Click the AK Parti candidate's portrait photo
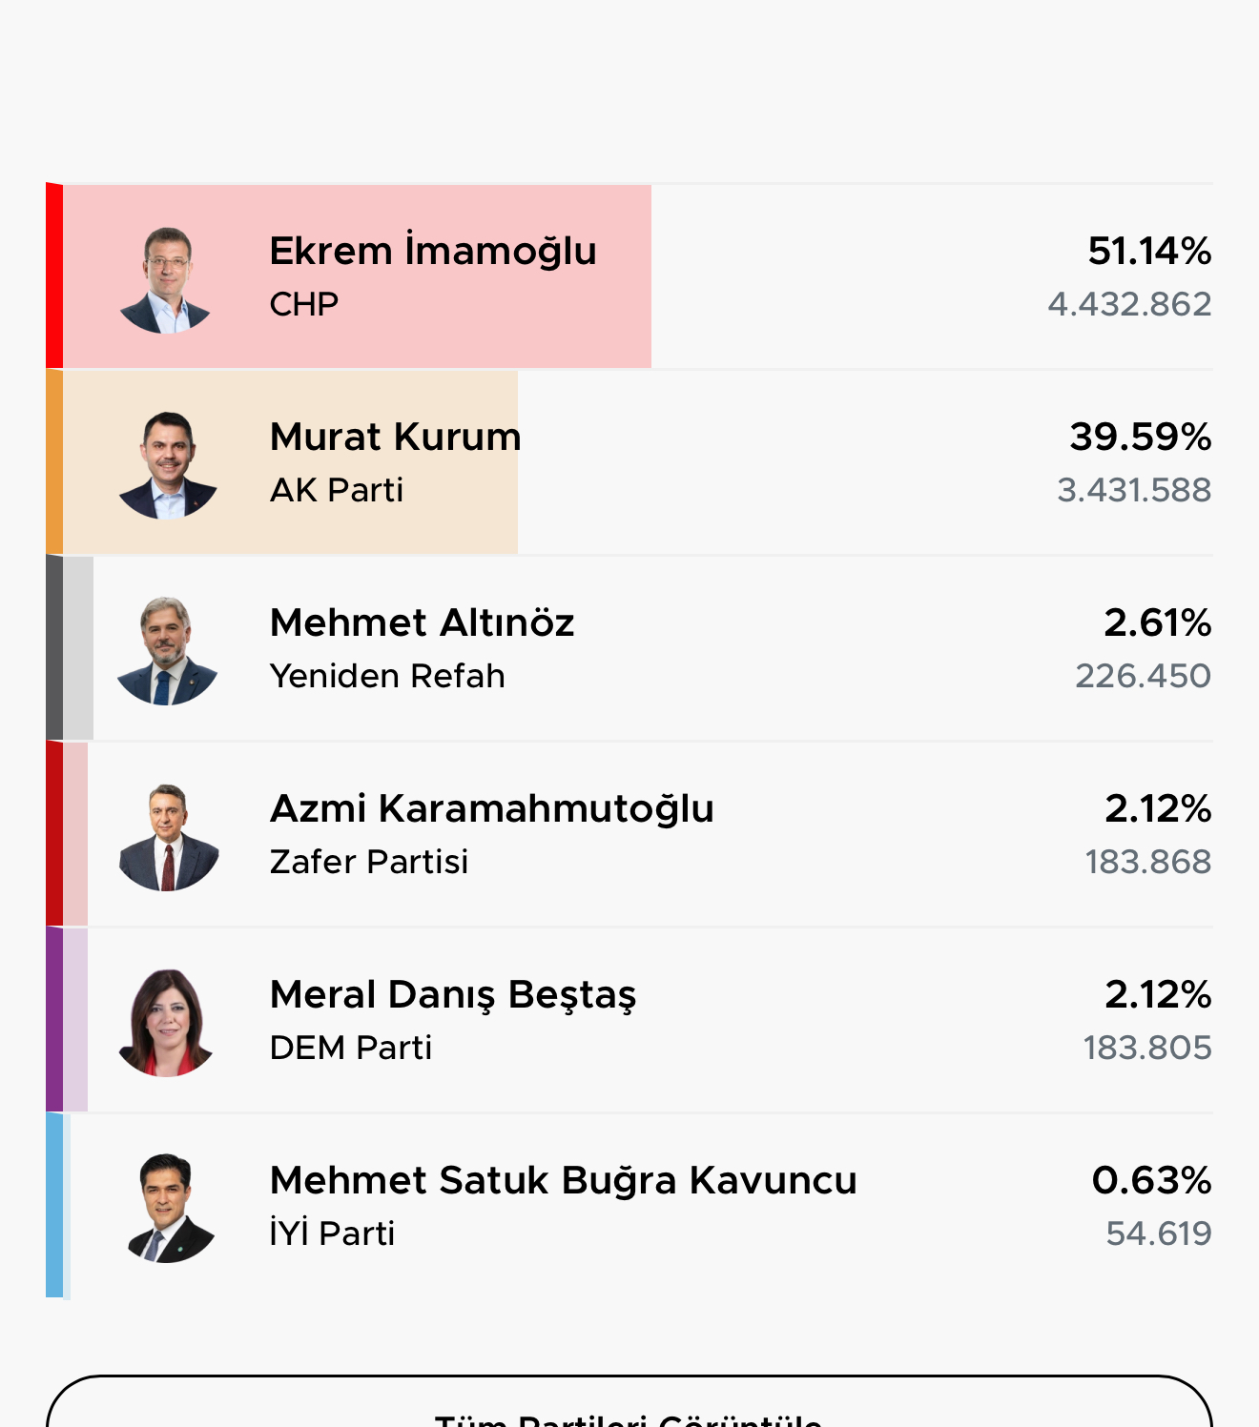Viewport: 1259px width, 1427px height. point(167,465)
